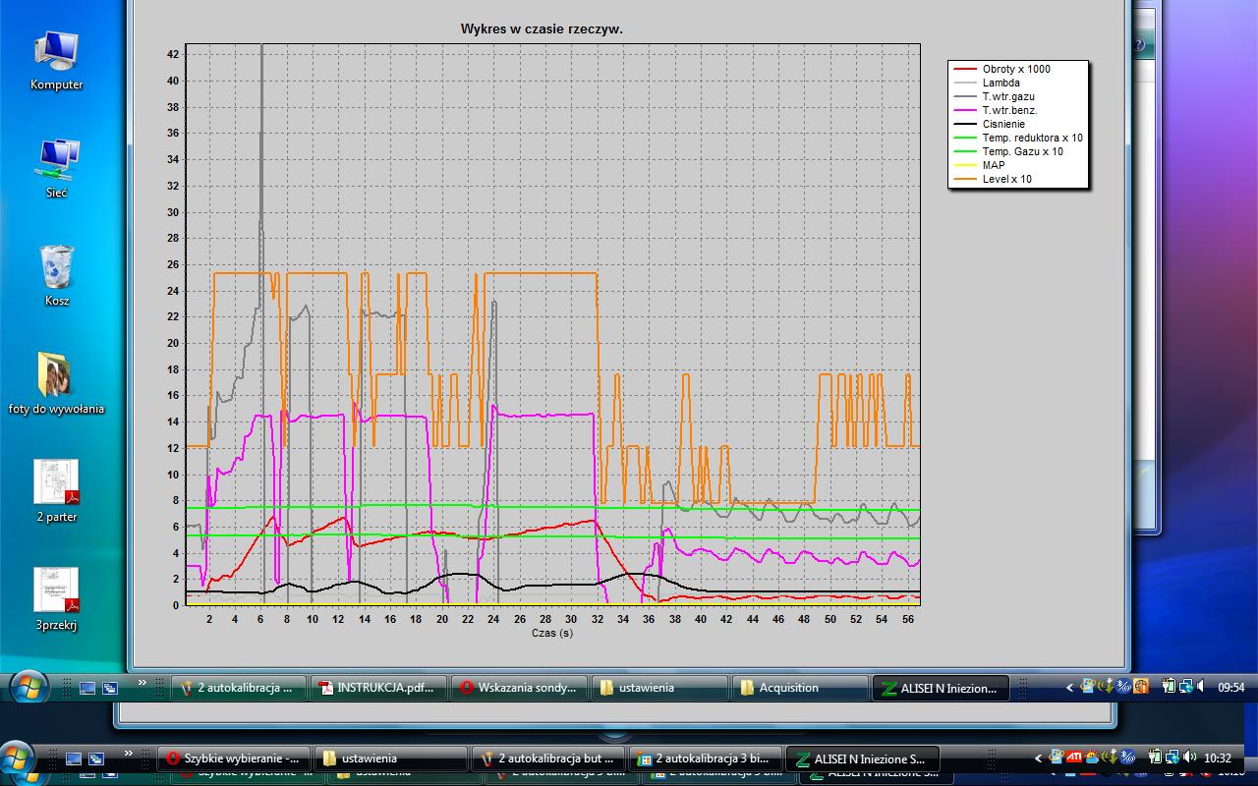The image size is (1258, 786).
Task: Select the '3przekrj' PDF desktop icon
Action: [x=56, y=599]
